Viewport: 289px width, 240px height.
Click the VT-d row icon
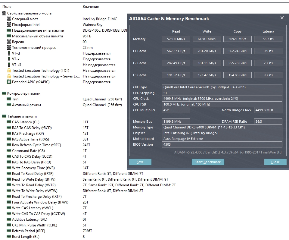[x=9, y=53]
